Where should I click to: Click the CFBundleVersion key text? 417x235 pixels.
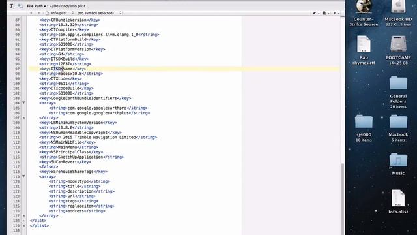[70, 20]
